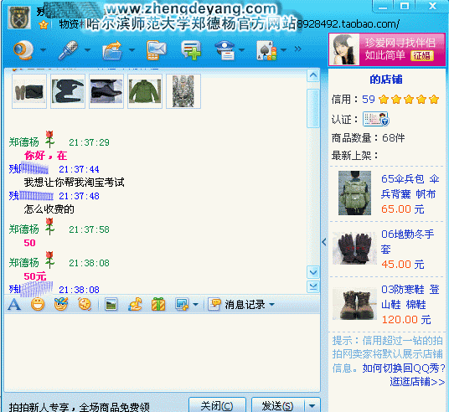
Task: Open the green jacket thumbnail
Action: click(145, 91)
